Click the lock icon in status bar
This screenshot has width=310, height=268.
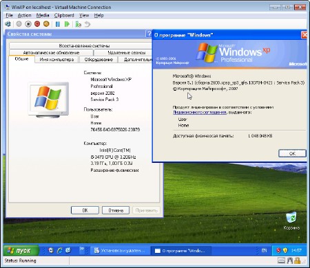point(298,260)
